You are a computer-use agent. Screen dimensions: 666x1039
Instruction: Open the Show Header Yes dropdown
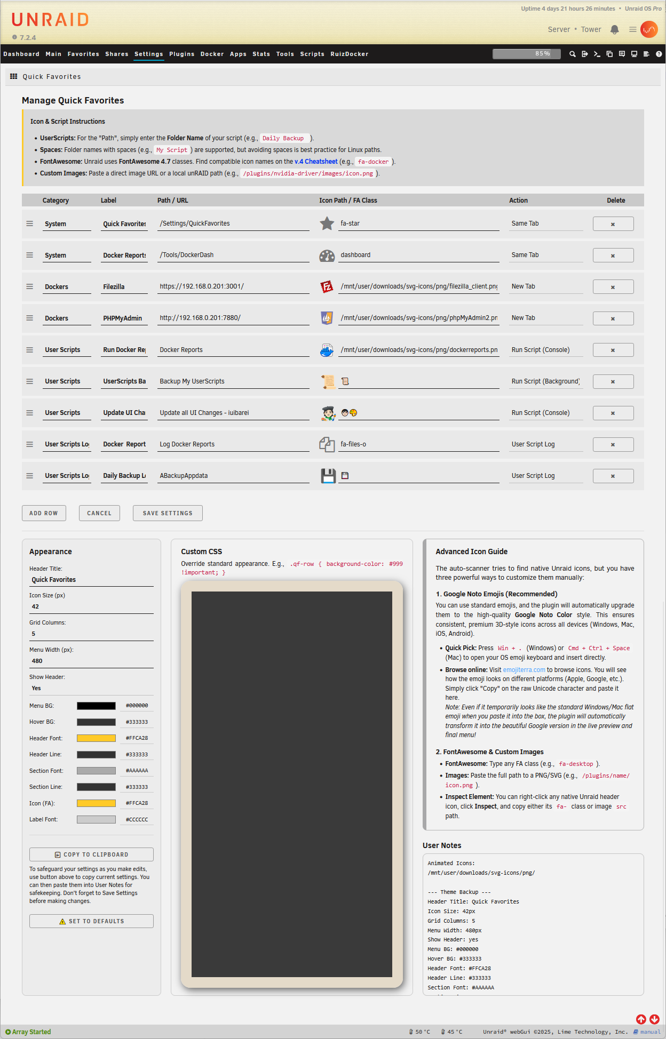click(x=91, y=689)
